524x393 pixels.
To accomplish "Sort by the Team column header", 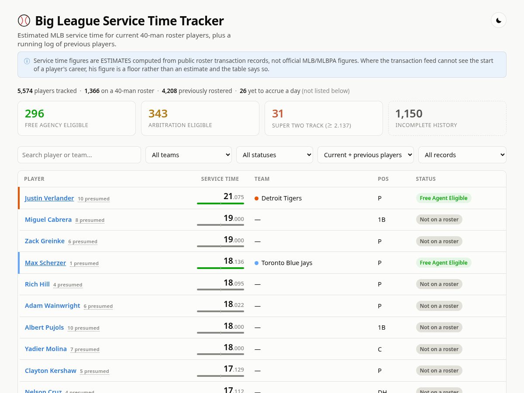I will [262, 179].
